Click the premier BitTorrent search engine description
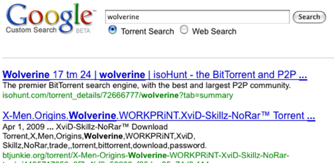This screenshot has width=334, height=163. [x=147, y=86]
